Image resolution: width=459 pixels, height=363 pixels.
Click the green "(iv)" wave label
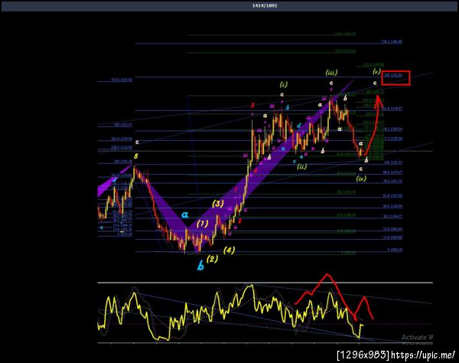361,178
